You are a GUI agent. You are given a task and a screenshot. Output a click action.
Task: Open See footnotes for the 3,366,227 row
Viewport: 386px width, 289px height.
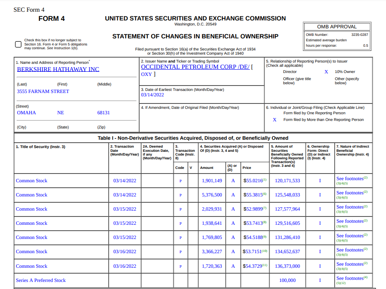[350, 250]
